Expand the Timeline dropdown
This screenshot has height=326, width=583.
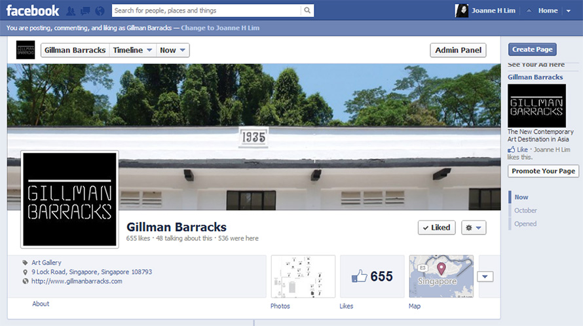pyautogui.click(x=132, y=50)
